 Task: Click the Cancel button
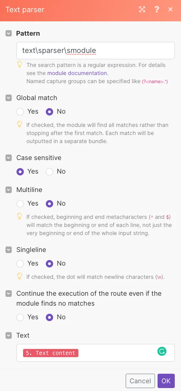(x=140, y=381)
